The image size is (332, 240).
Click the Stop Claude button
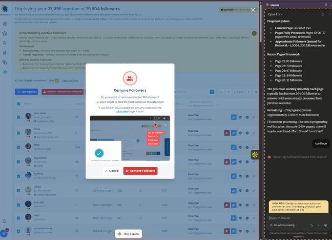coord(128,234)
